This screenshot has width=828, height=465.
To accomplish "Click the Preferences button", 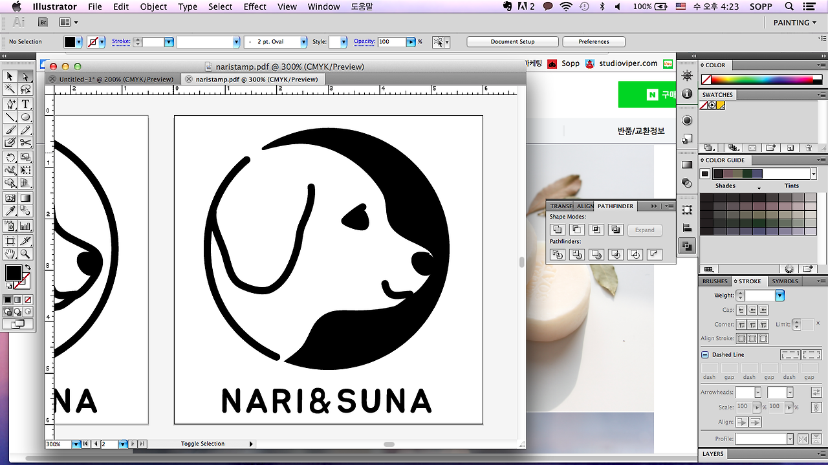I will (x=593, y=42).
